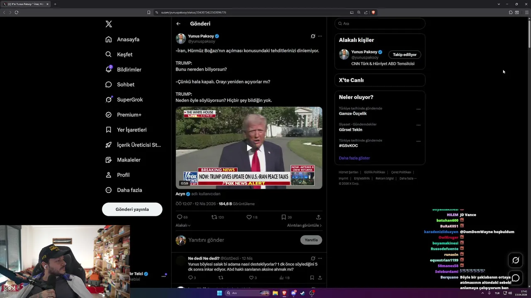This screenshot has width=531, height=298.
Task: Click the browser address bar URL
Action: pyautogui.click(x=194, y=12)
